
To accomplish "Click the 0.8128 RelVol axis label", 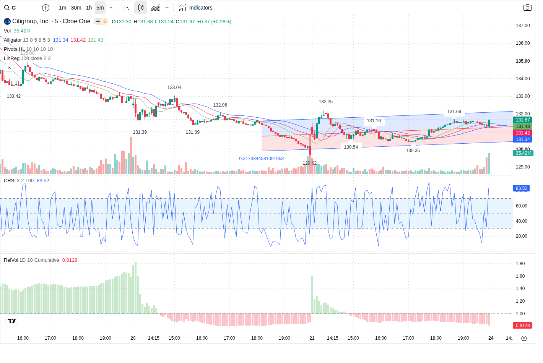I will (522, 326).
